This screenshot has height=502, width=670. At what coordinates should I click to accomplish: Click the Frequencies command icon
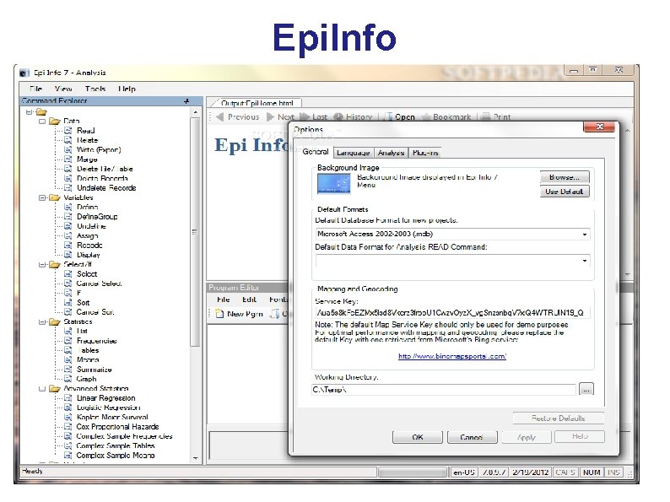pyautogui.click(x=68, y=341)
